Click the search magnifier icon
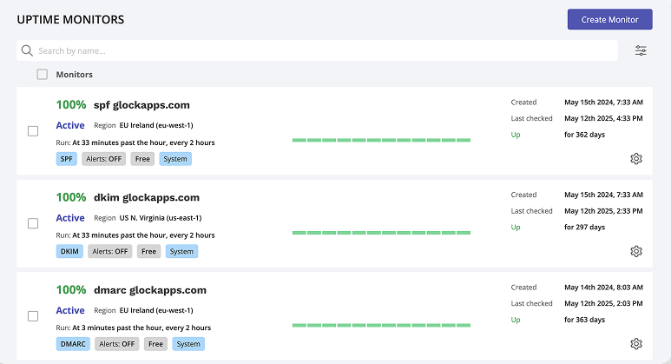This screenshot has width=671, height=364. tap(27, 50)
